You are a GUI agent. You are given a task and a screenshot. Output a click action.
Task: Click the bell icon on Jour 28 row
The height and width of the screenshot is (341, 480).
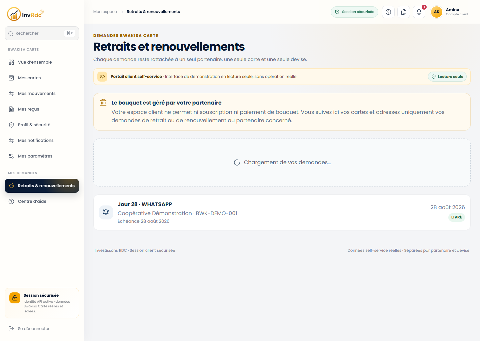[x=106, y=212]
